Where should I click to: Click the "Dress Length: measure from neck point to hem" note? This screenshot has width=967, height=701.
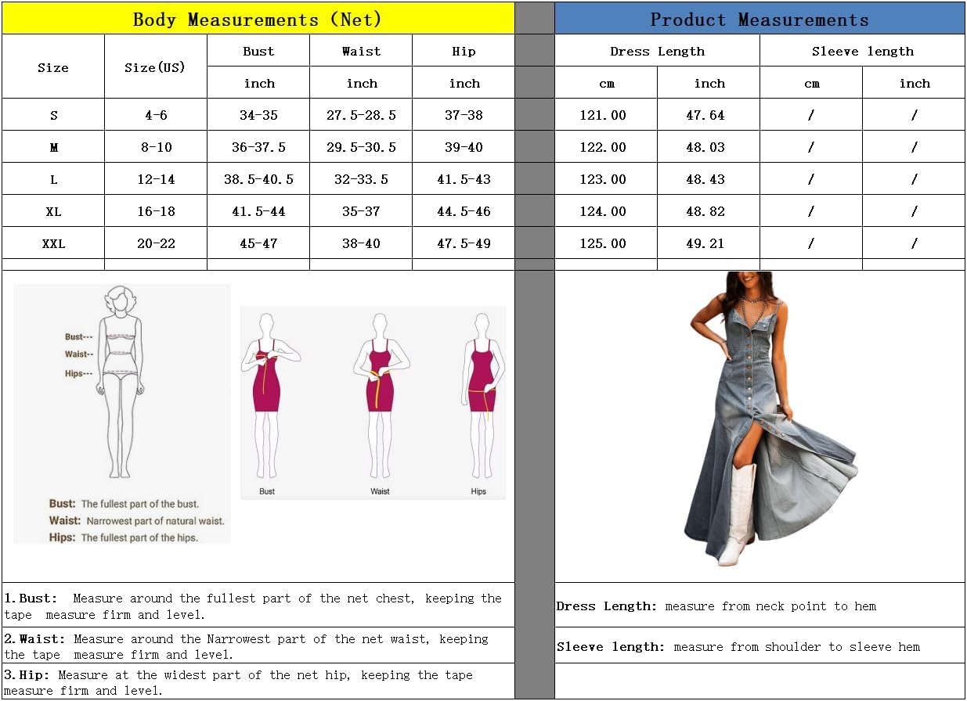[716, 606]
